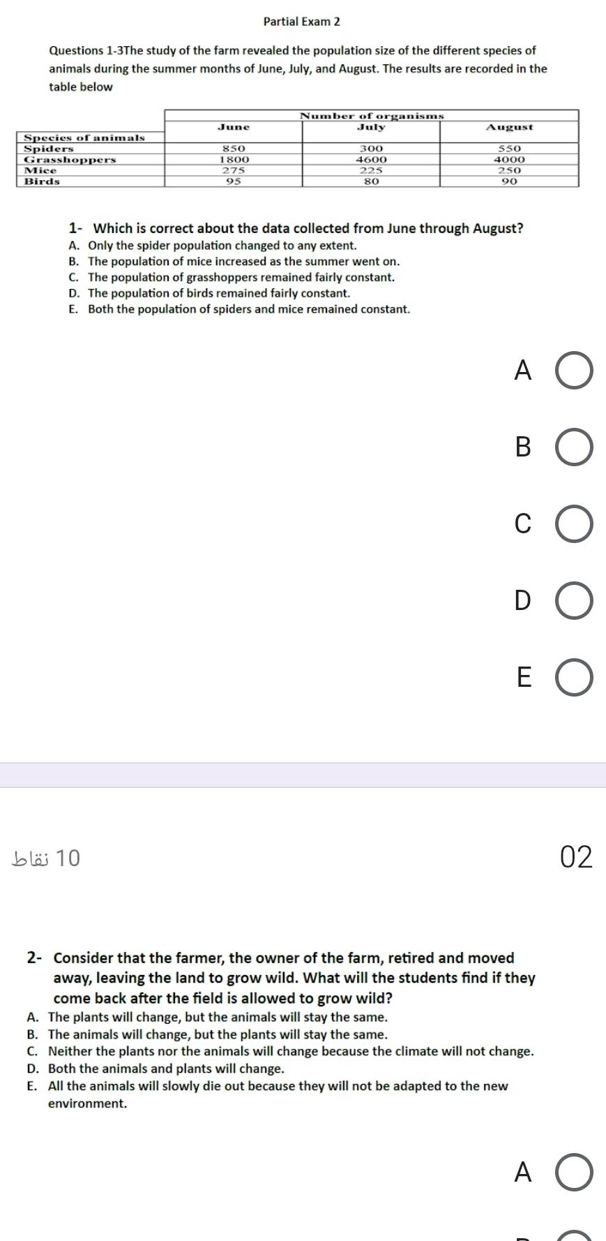Select radio button B for question 1
Screen dimensions: 606x1241
[x=575, y=448]
